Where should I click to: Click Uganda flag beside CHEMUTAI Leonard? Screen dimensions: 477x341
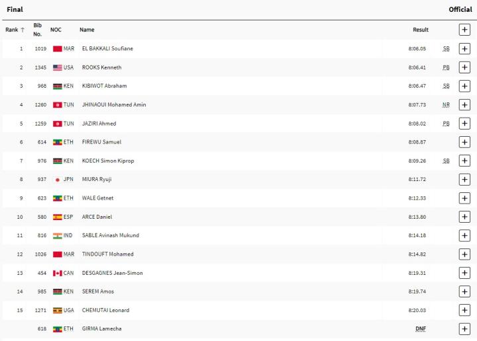[58, 311]
